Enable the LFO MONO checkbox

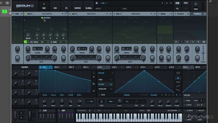tap(99, 95)
